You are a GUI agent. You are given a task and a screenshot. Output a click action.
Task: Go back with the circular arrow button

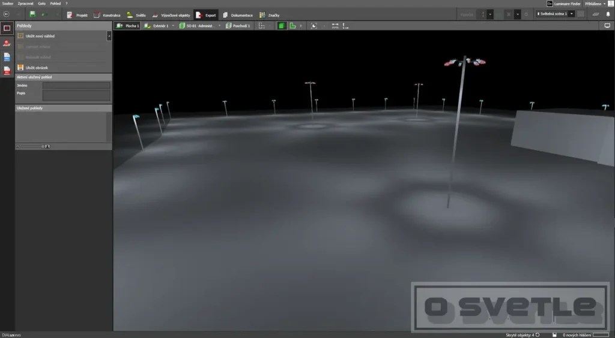tap(6, 14)
